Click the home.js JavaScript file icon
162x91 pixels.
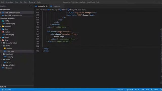[5, 48]
